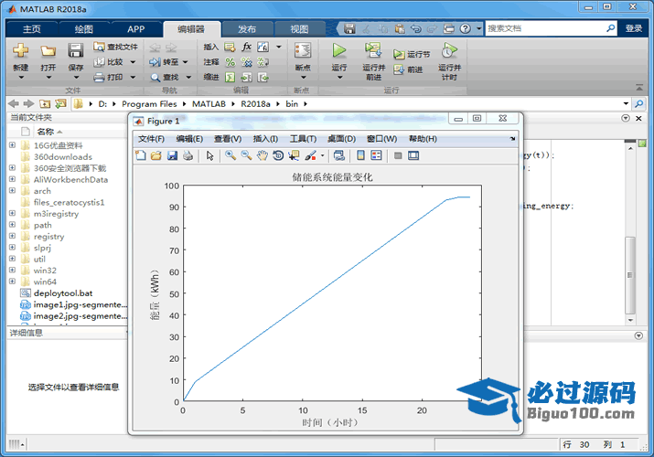Image resolution: width=654 pixels, height=457 pixels.
Task: Toggle the insert legend button
Action: pos(376,155)
